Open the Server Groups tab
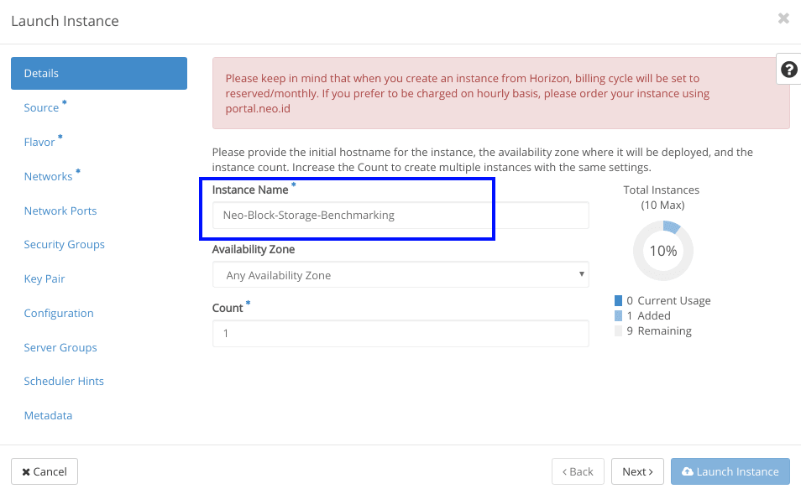The width and height of the screenshot is (801, 494). [60, 347]
